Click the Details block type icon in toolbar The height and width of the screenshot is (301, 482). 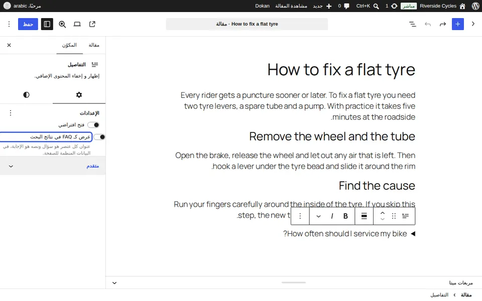click(406, 216)
